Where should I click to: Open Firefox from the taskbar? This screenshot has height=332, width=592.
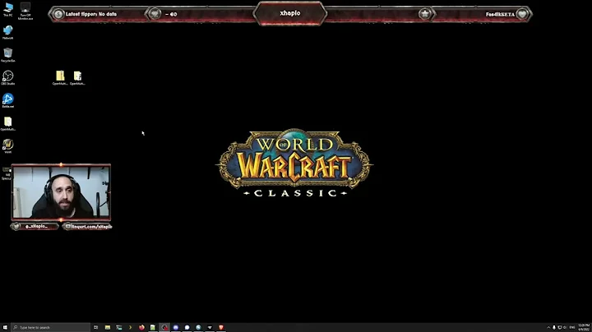point(141,327)
